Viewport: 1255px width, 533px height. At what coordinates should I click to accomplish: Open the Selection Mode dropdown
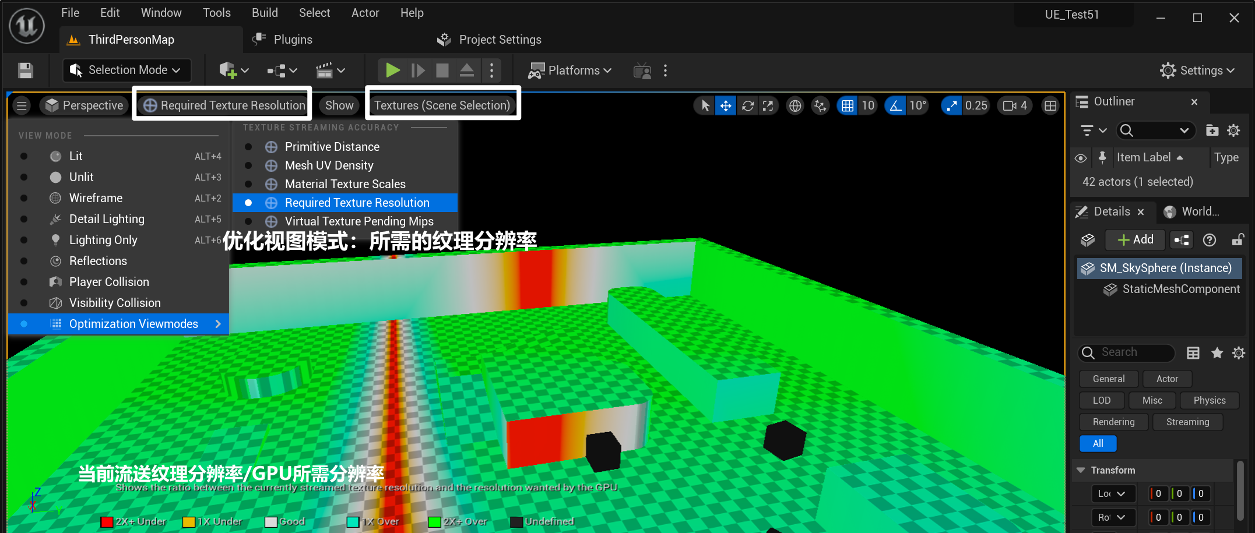coord(126,70)
